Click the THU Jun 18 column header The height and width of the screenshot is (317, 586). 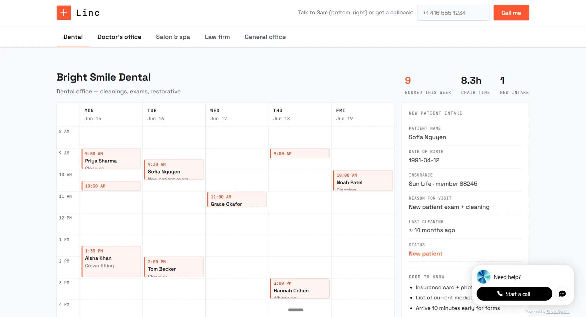pyautogui.click(x=300, y=115)
